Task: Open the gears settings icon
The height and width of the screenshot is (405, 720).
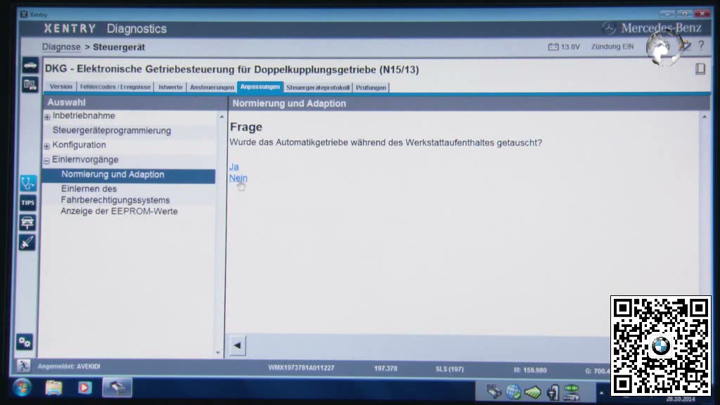Action: [x=25, y=342]
